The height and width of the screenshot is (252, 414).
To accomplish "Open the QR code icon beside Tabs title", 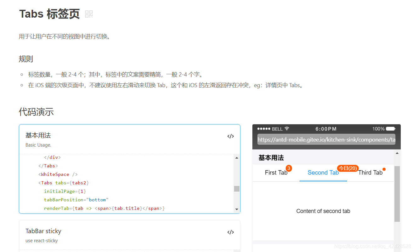I will 89,14.
